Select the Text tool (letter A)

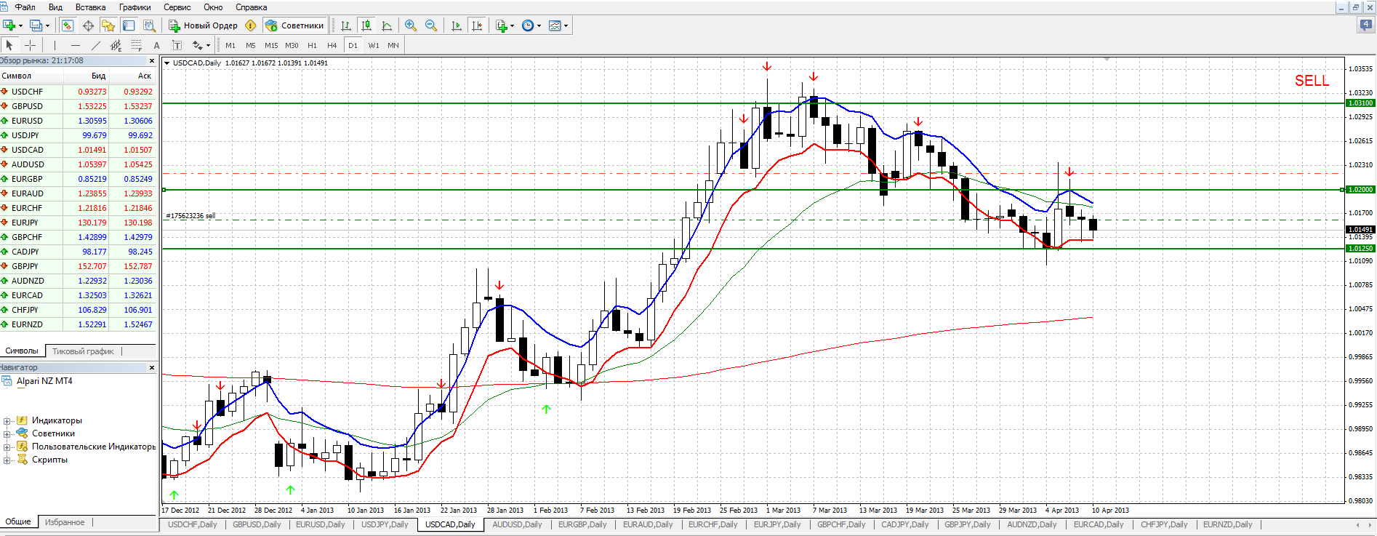(x=156, y=45)
